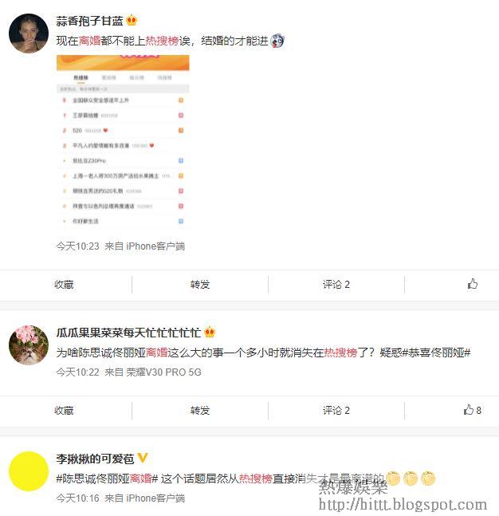Open avatar of 蒜香孢子甘蓝
The width and height of the screenshot is (499, 516).
coord(29,33)
